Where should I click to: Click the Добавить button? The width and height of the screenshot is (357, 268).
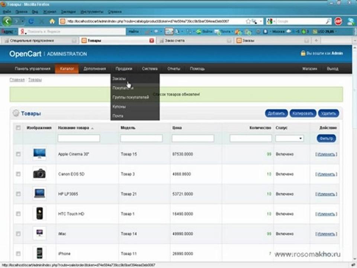click(x=276, y=113)
